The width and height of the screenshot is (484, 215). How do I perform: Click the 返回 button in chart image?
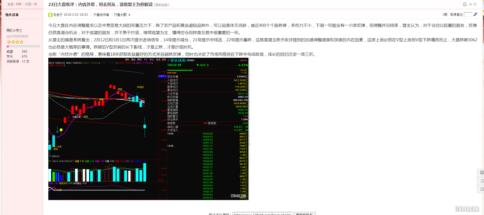[164, 60]
